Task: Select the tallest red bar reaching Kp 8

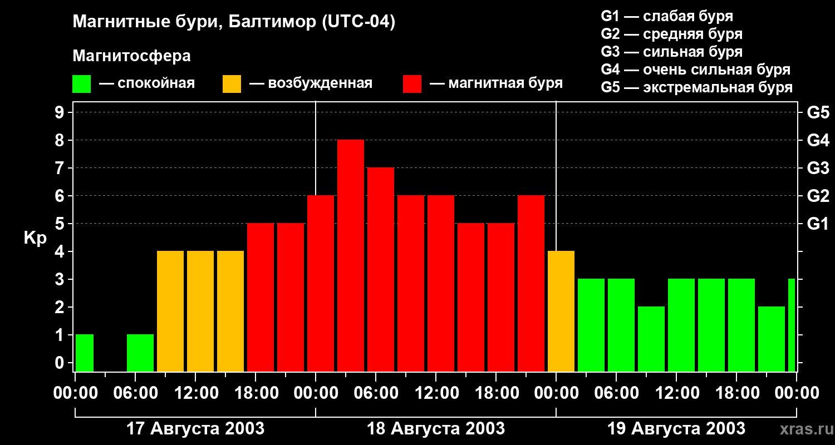Action: pos(351,256)
